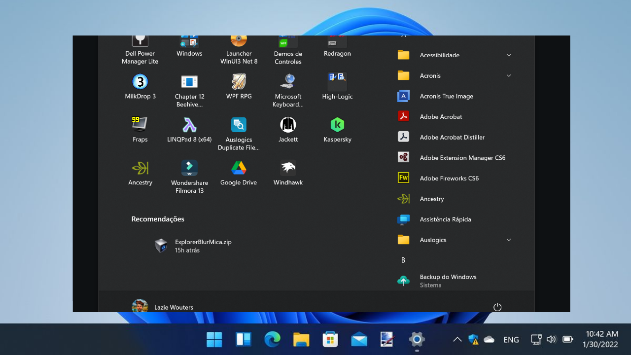Launch Auslogics Duplicate File Finder
631x355 pixels.
click(239, 134)
